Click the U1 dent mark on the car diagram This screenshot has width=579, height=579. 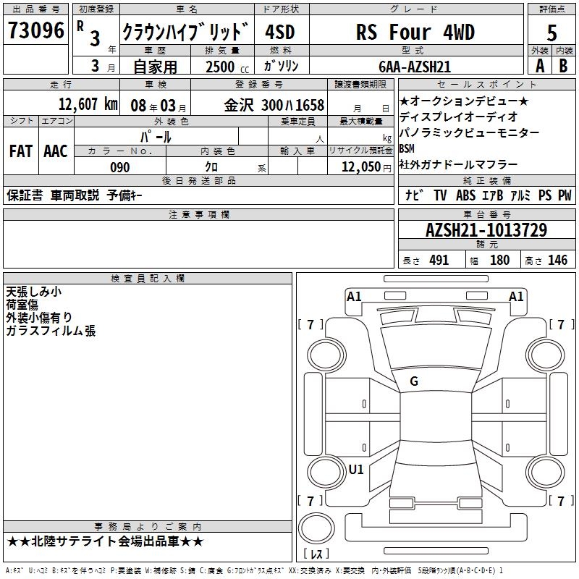tap(356, 469)
